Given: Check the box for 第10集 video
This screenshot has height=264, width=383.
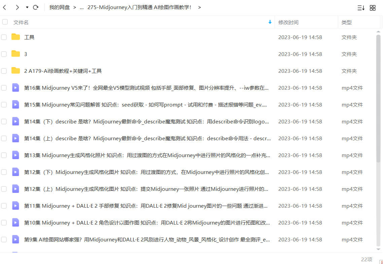Looking at the screenshot, I should tap(4, 223).
